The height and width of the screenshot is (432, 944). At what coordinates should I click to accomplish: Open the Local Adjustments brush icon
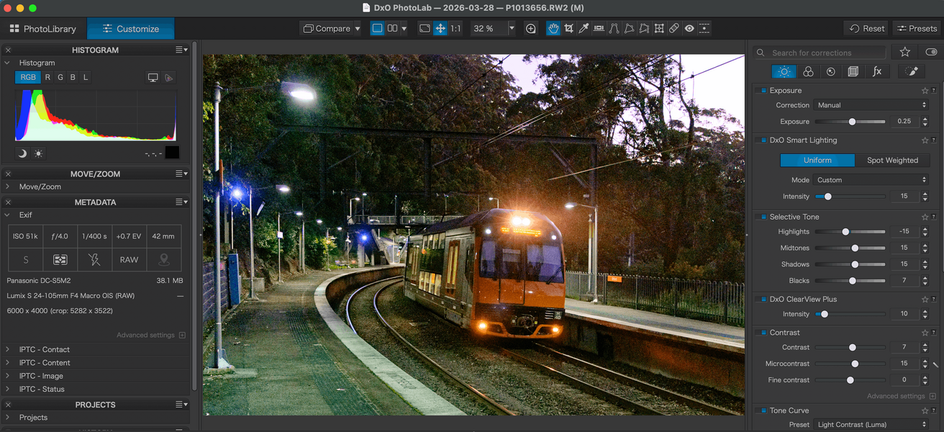pyautogui.click(x=911, y=71)
